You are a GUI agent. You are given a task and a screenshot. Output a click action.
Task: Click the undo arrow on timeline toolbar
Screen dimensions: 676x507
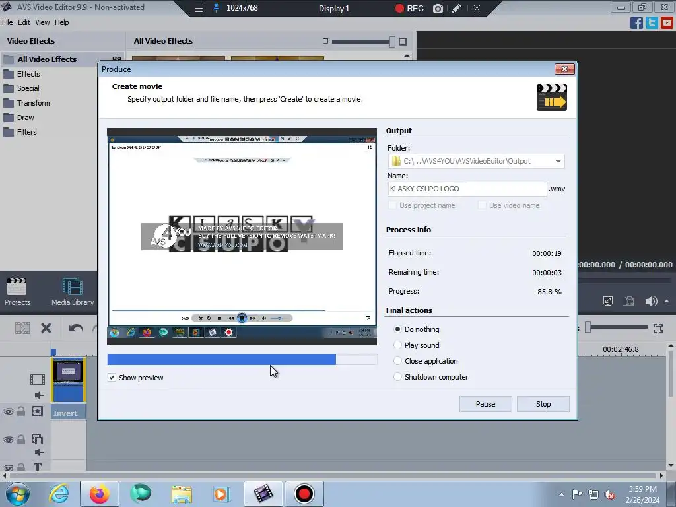76,329
